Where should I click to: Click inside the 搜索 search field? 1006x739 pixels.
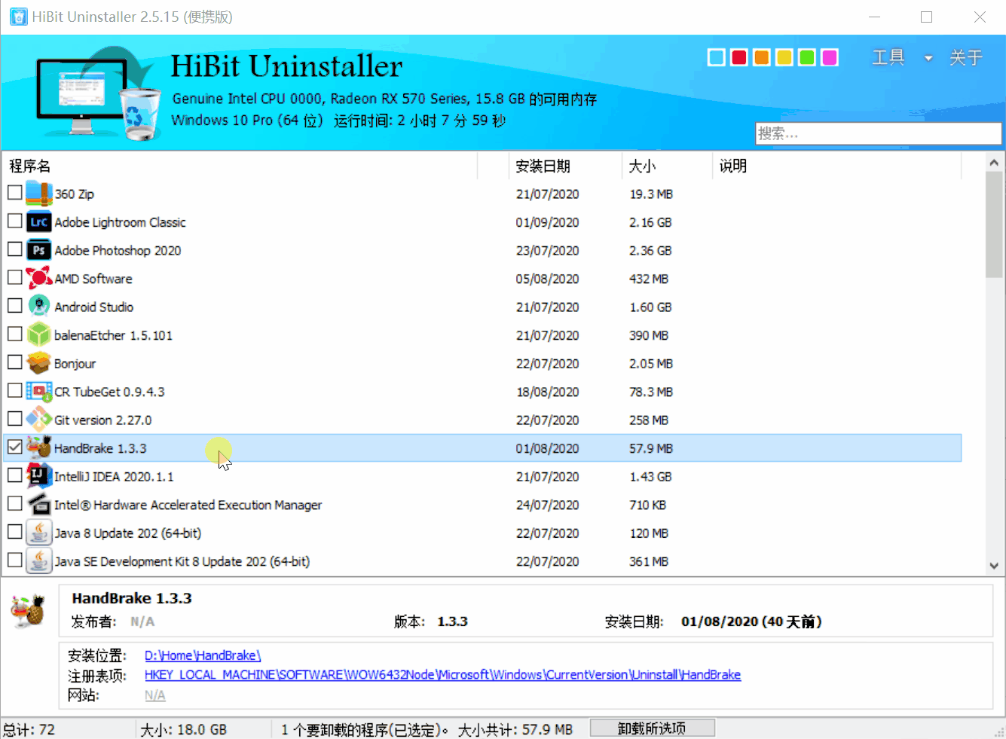point(877,133)
